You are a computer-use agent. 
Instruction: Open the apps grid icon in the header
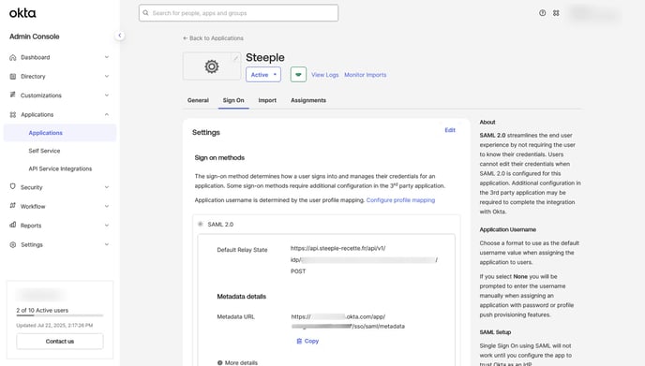556,13
